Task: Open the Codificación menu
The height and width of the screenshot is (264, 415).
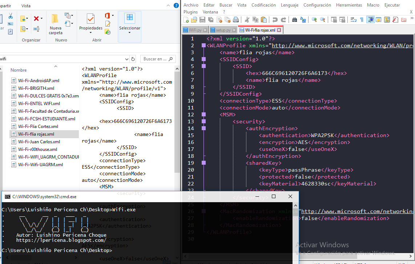Action: (263, 5)
